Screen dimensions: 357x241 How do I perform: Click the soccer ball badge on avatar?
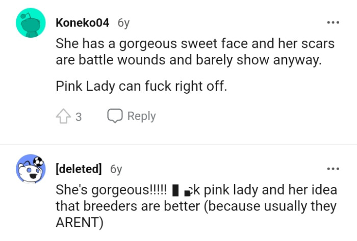click(39, 162)
